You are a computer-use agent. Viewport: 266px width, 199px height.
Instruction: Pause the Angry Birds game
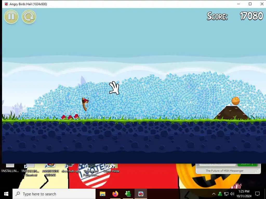point(11,17)
